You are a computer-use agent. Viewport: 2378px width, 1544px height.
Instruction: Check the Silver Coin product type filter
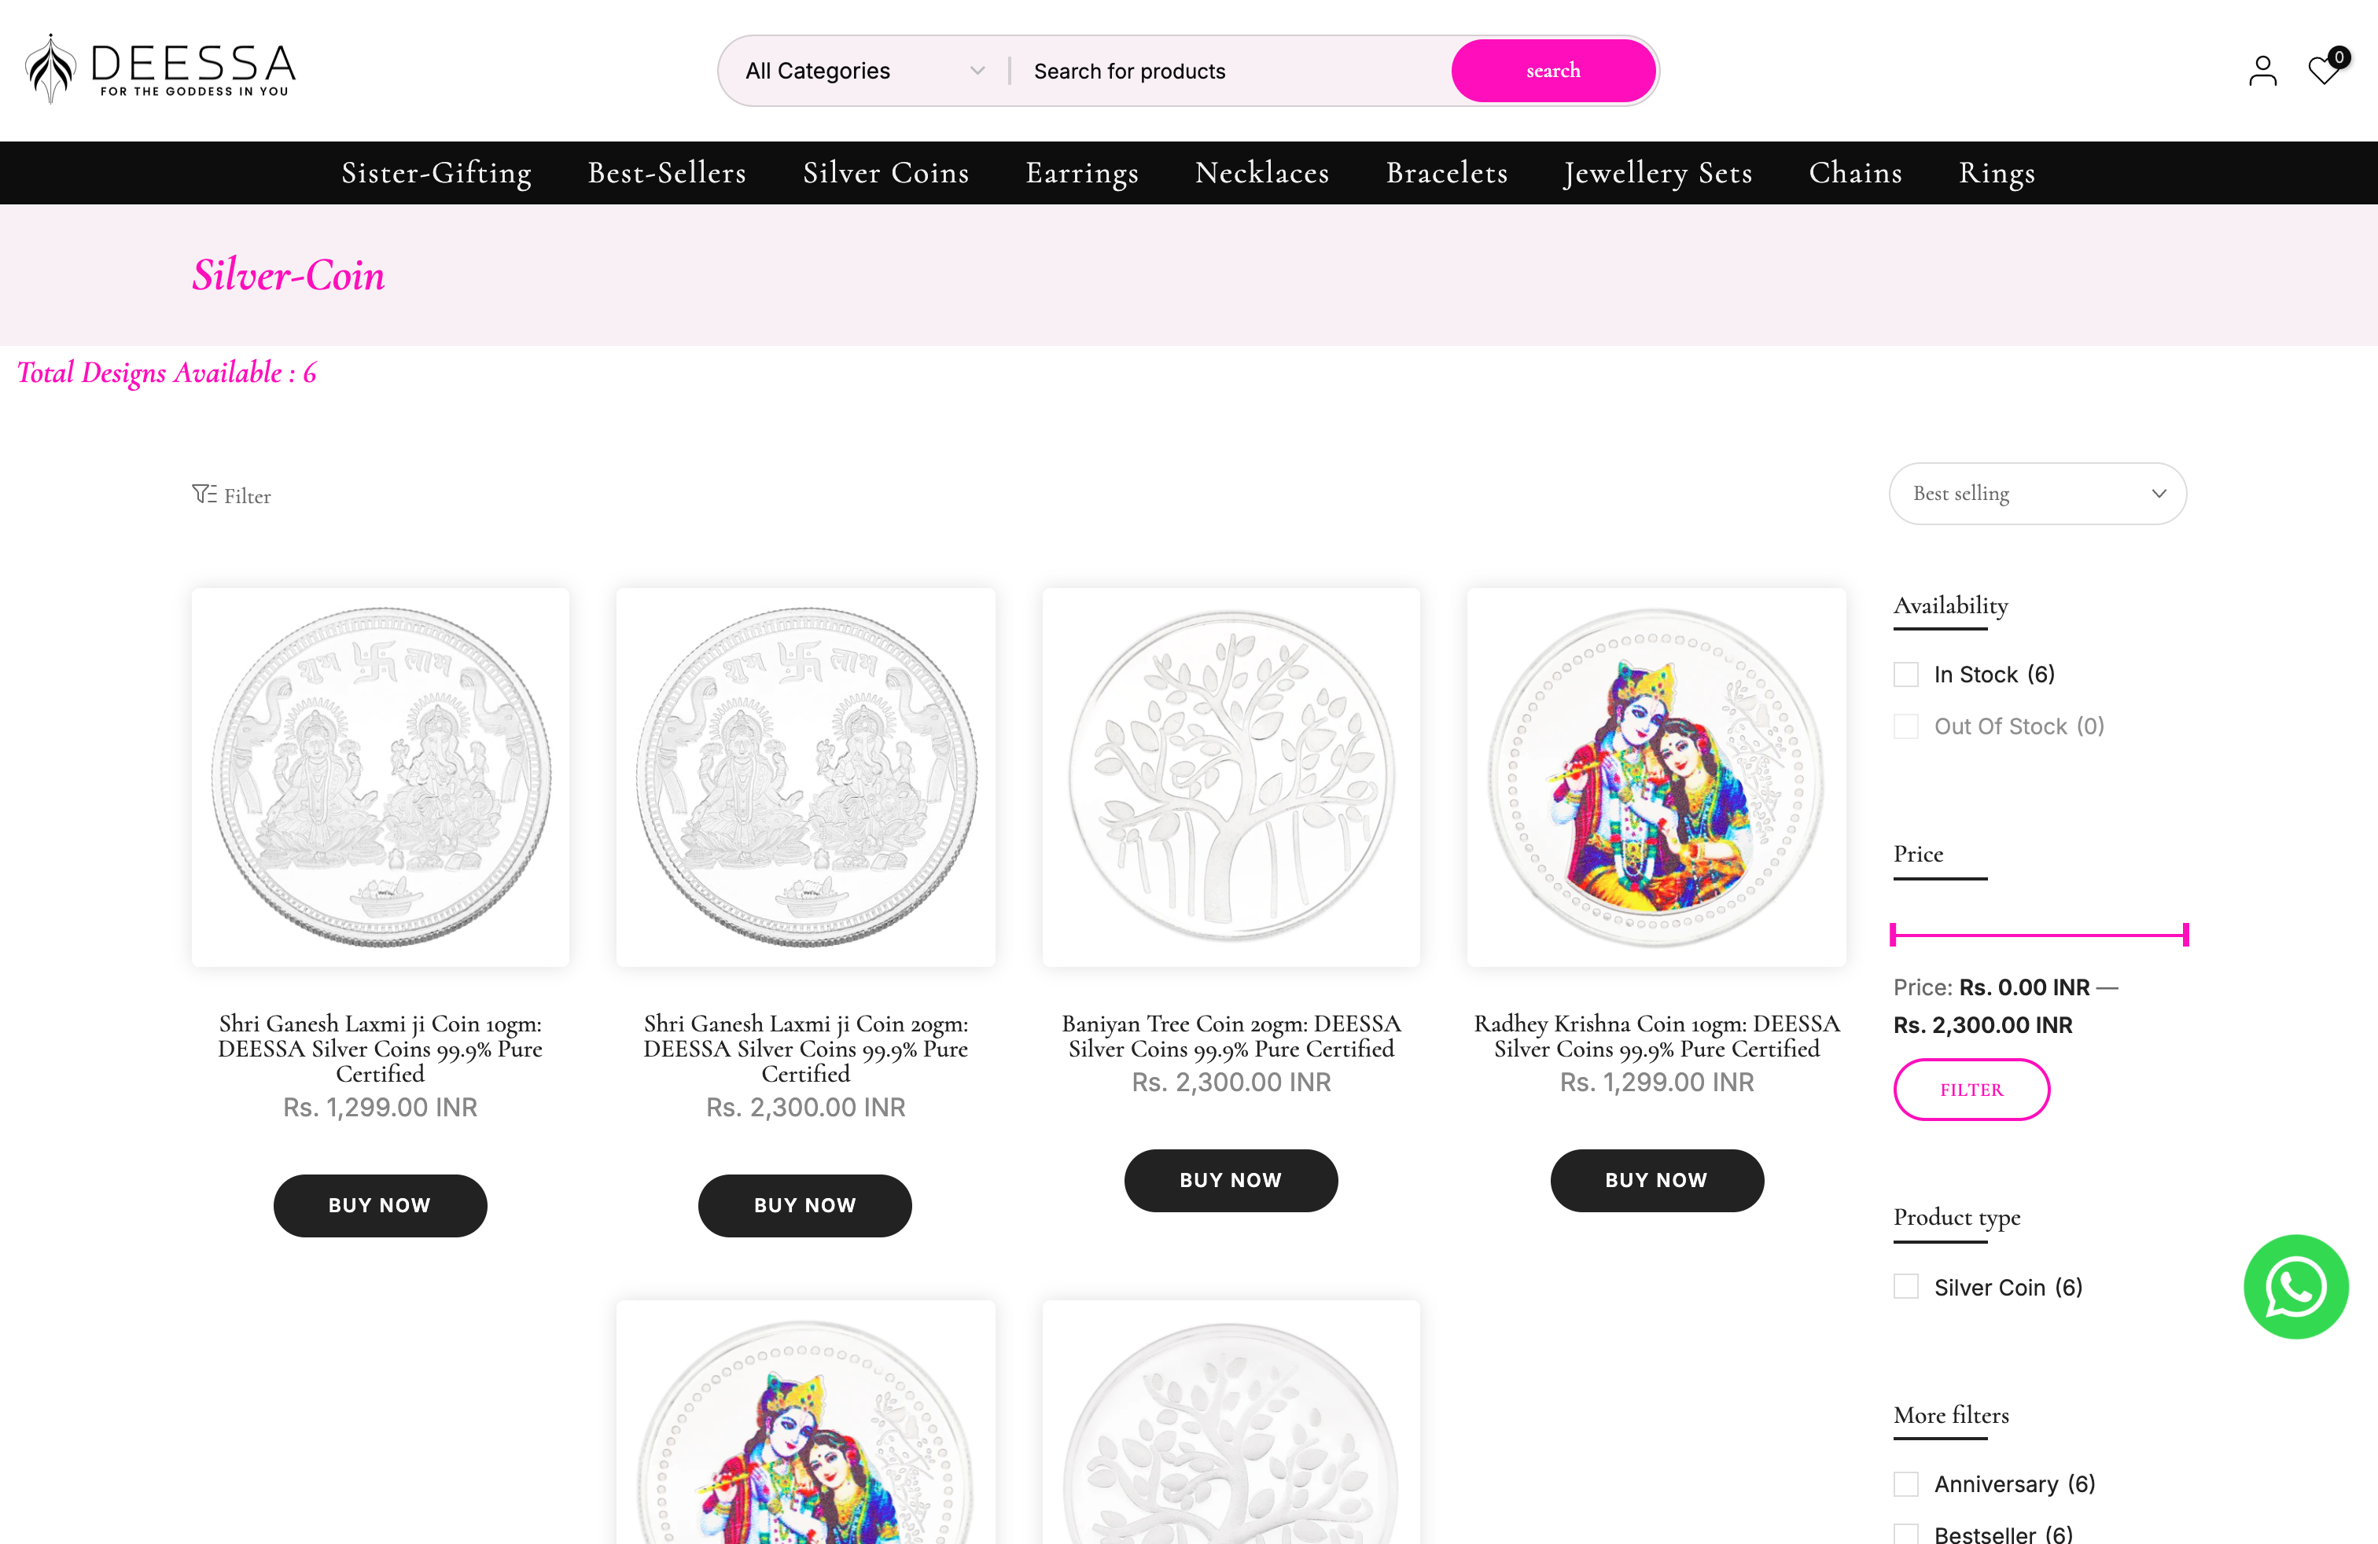coord(1906,1286)
